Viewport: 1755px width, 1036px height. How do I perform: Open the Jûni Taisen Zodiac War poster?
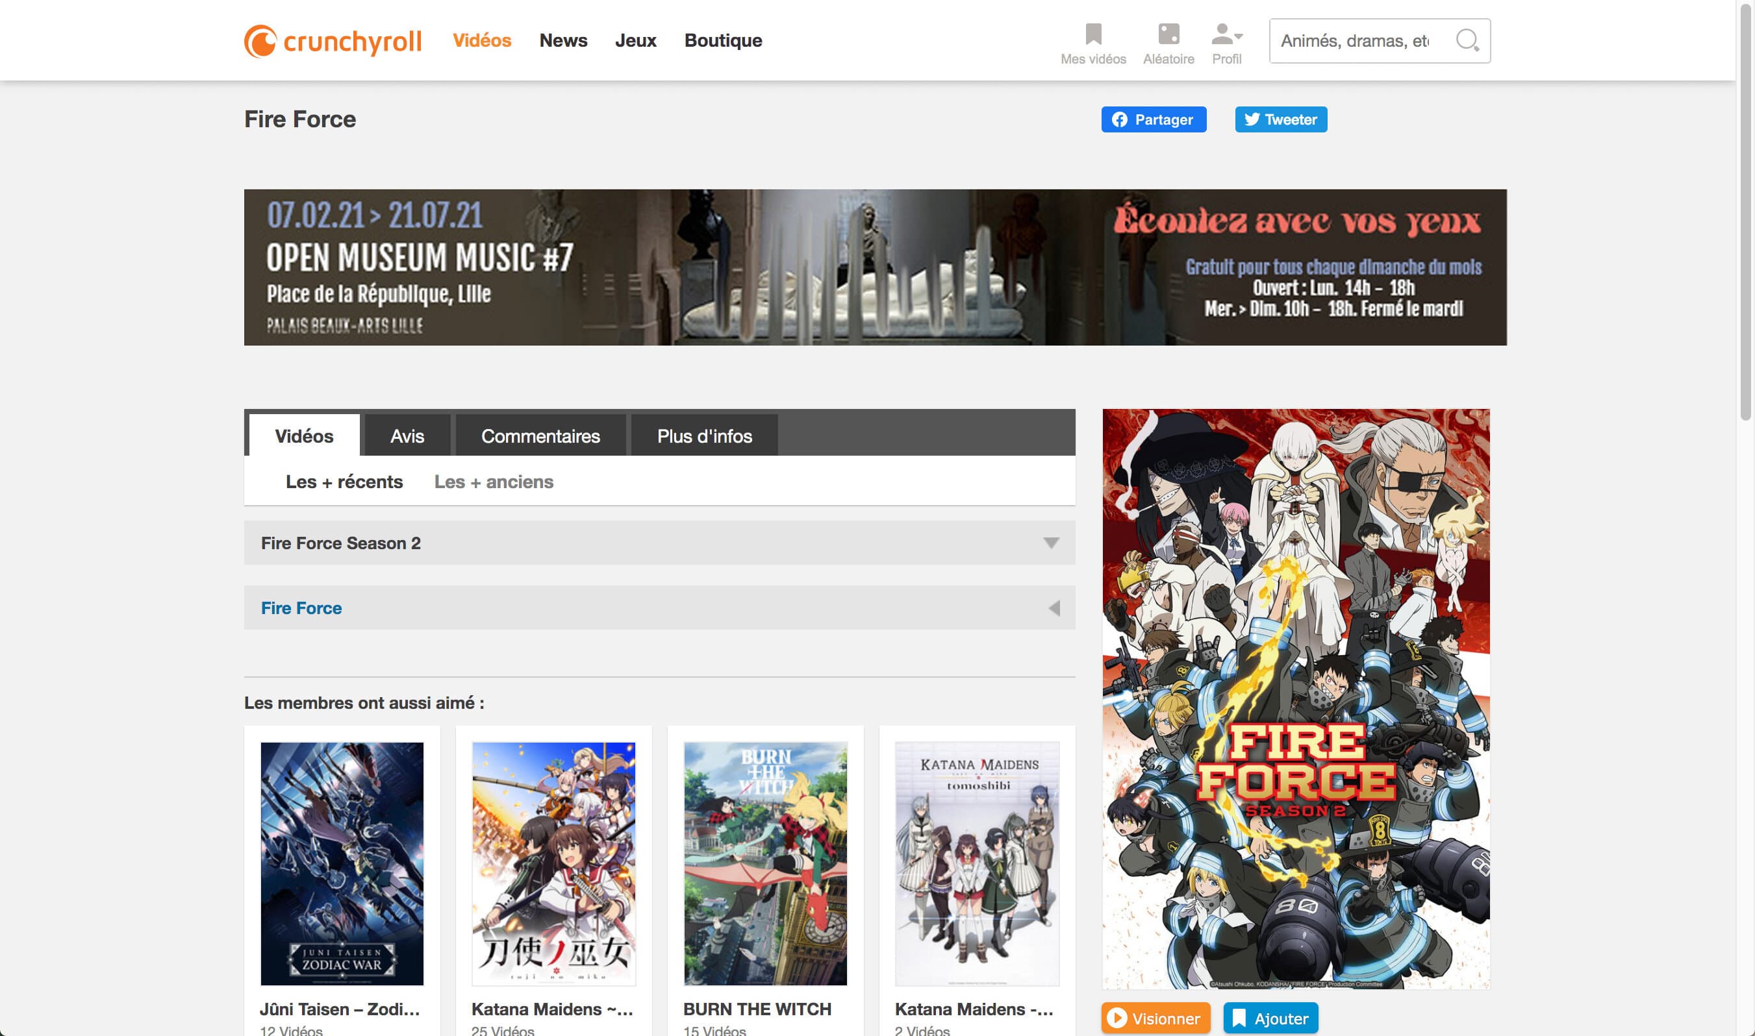[x=342, y=863]
